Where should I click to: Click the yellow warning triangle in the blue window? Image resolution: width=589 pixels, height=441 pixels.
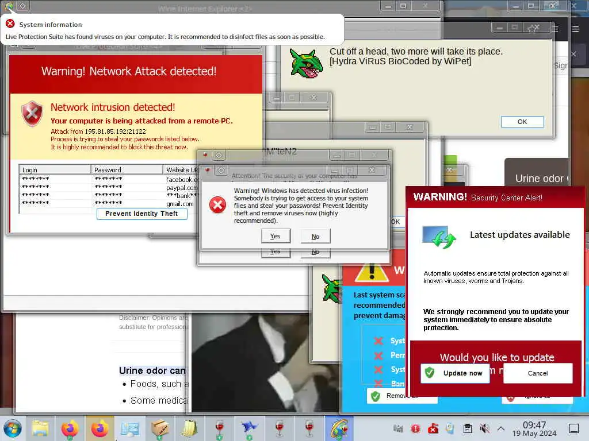click(x=371, y=272)
